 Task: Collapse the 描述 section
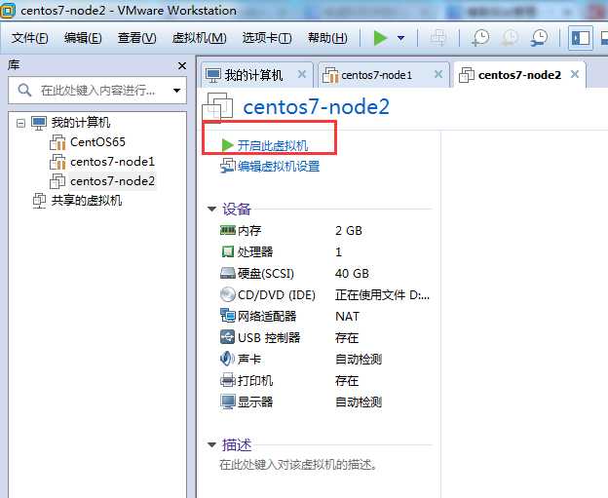click(x=211, y=444)
